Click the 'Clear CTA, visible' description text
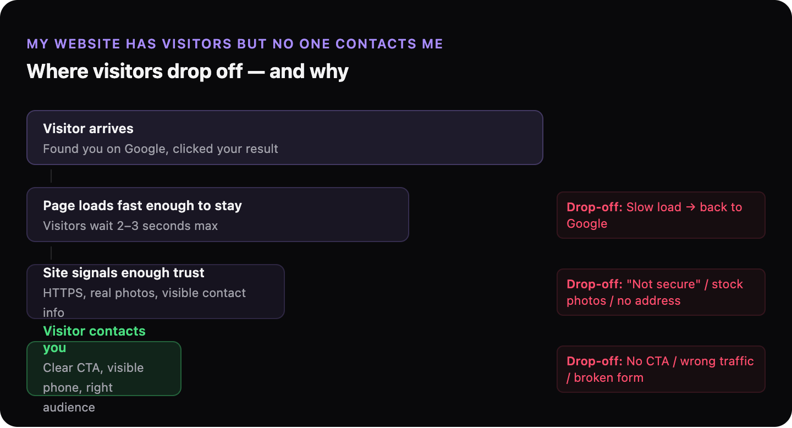 [94, 367]
